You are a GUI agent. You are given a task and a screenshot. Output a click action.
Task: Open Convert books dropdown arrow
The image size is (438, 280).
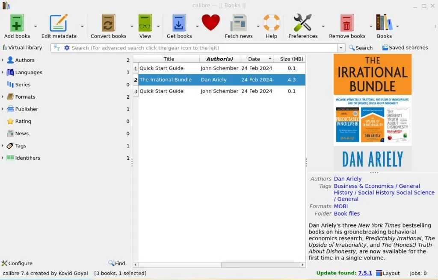pos(132,26)
